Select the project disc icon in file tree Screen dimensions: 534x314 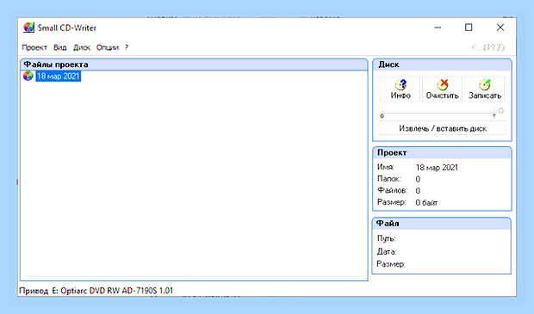tap(28, 76)
